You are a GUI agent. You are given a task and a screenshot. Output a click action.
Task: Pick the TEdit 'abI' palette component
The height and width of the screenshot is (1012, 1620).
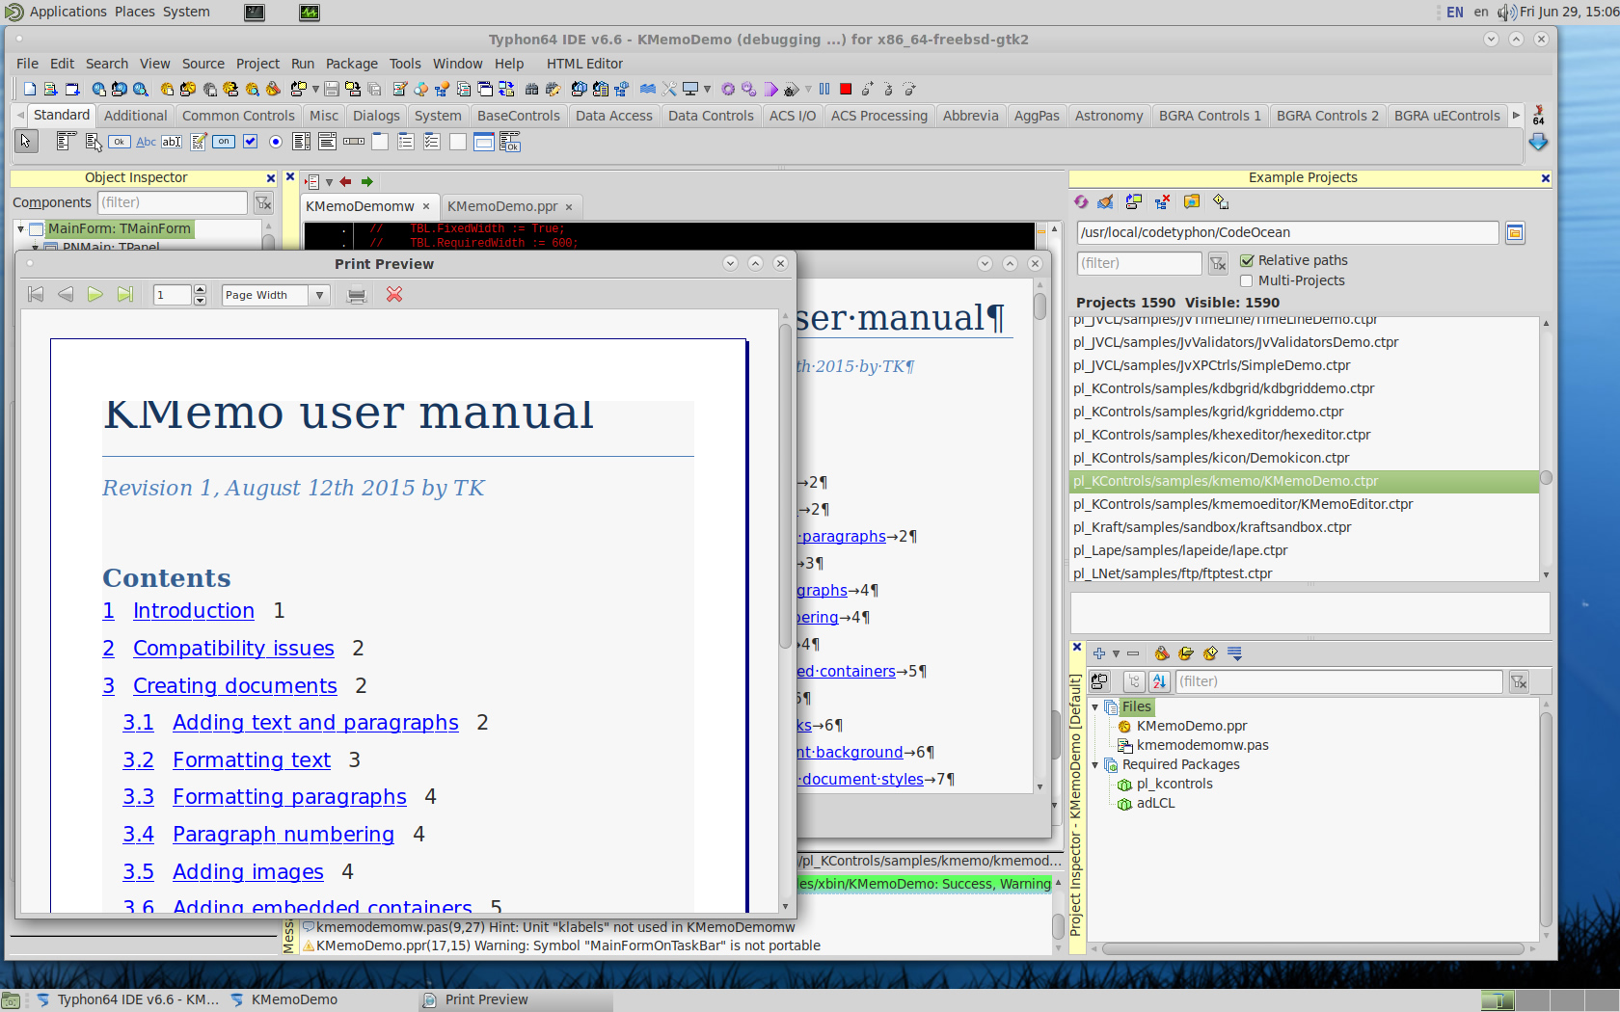pyautogui.click(x=172, y=142)
